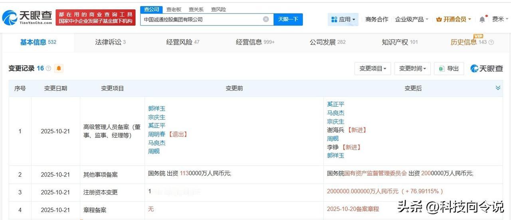Click 谢海兵 name marked 新进
The width and height of the screenshot is (511, 220).
(336, 130)
